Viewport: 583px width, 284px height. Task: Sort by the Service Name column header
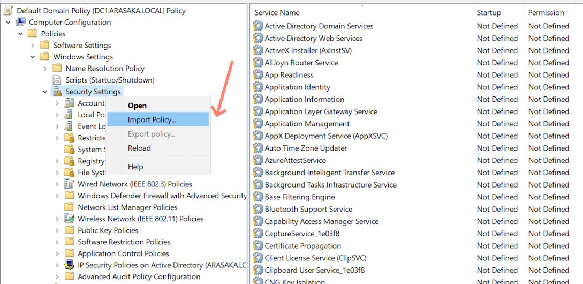pyautogui.click(x=277, y=12)
